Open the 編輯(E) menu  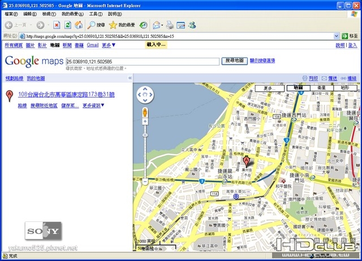30,14
